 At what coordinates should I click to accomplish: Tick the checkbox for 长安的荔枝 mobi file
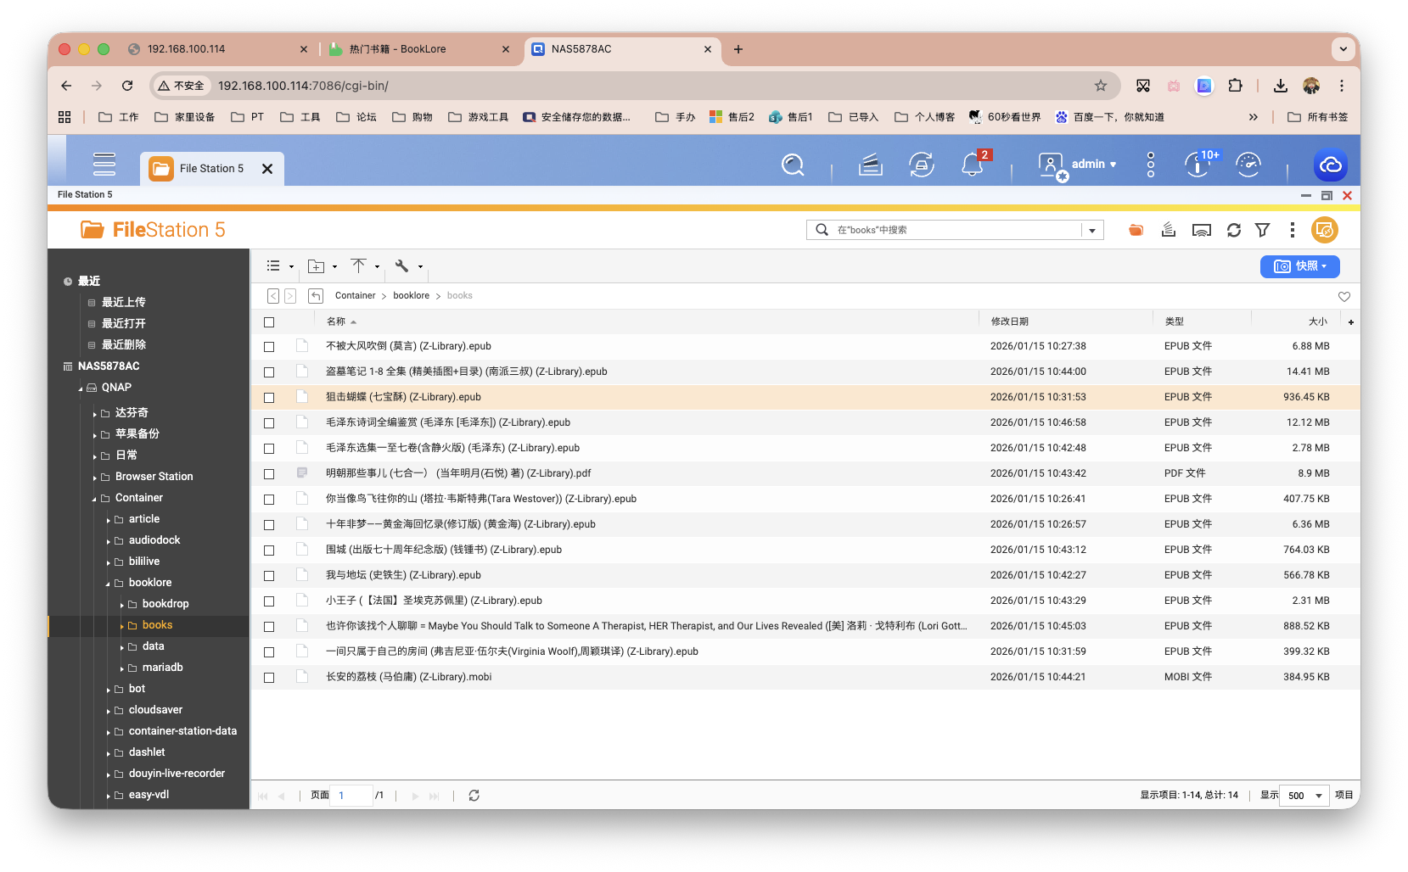click(269, 678)
